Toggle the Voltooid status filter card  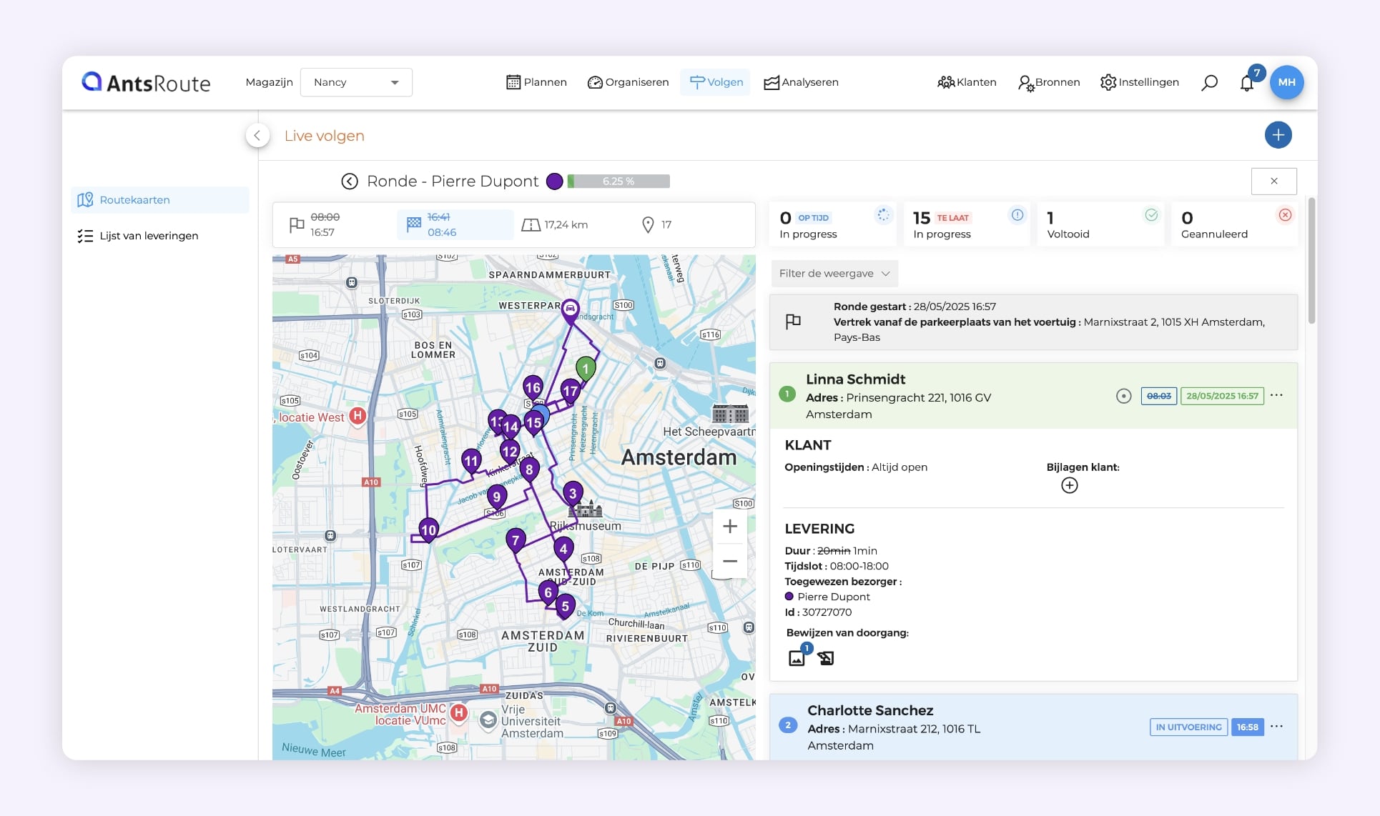pyautogui.click(x=1100, y=225)
